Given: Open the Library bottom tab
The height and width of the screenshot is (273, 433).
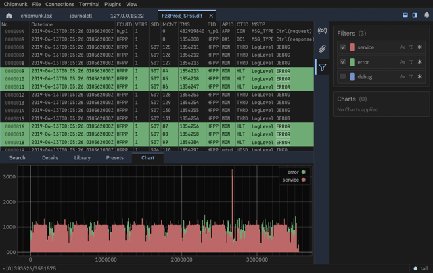Looking at the screenshot, I should [x=83, y=158].
